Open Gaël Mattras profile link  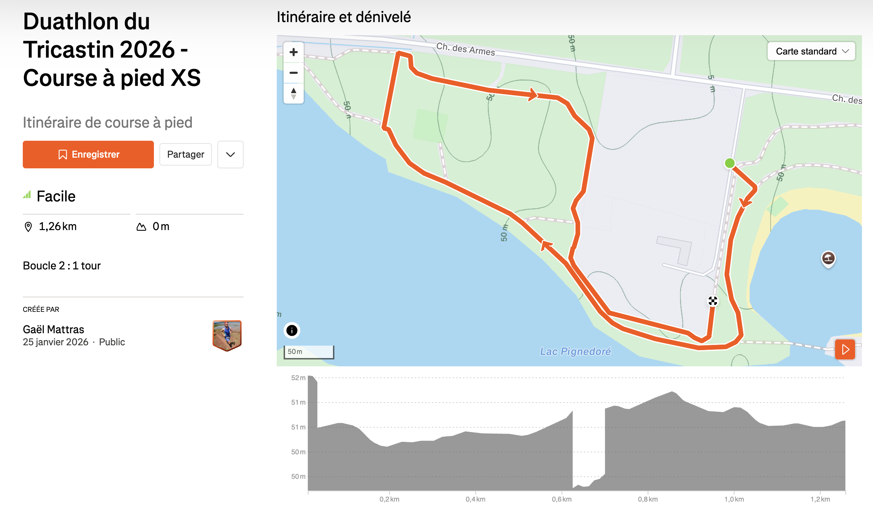click(x=53, y=329)
